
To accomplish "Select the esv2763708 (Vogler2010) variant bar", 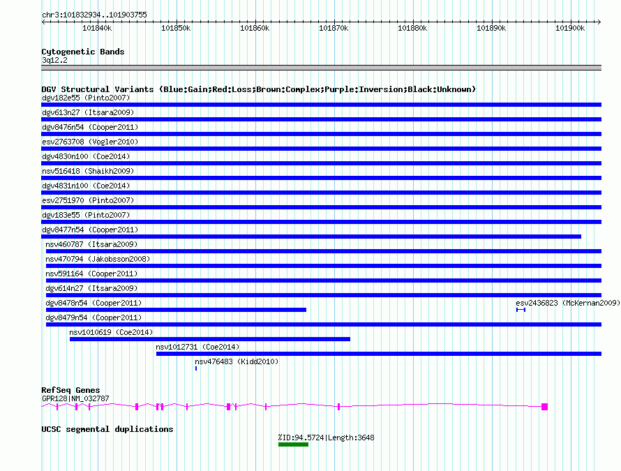I will click(321, 149).
